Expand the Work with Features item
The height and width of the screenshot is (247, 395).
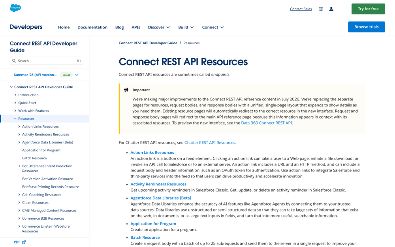15,111
